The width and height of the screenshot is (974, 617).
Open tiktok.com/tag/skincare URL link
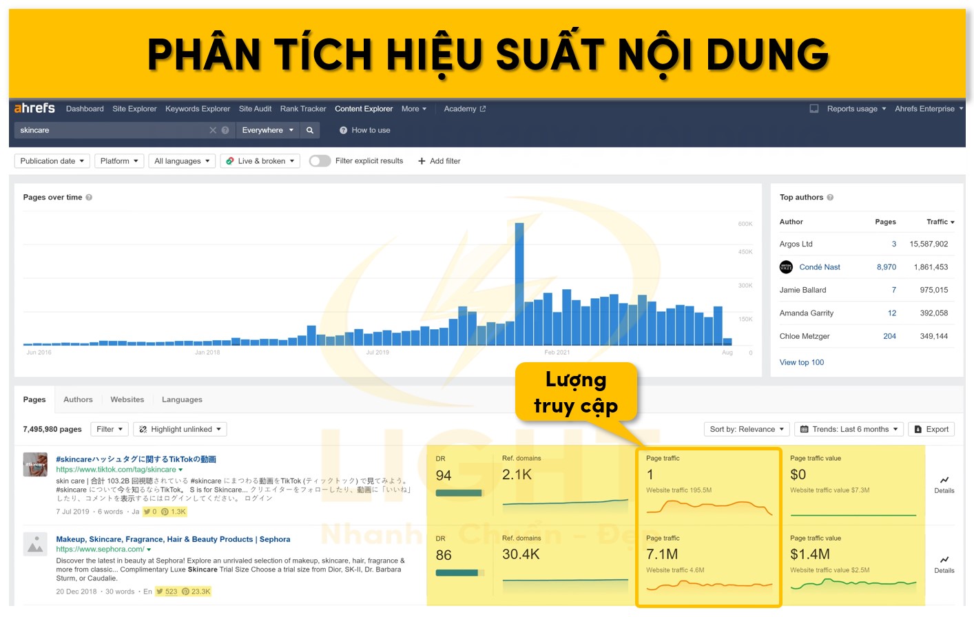116,470
